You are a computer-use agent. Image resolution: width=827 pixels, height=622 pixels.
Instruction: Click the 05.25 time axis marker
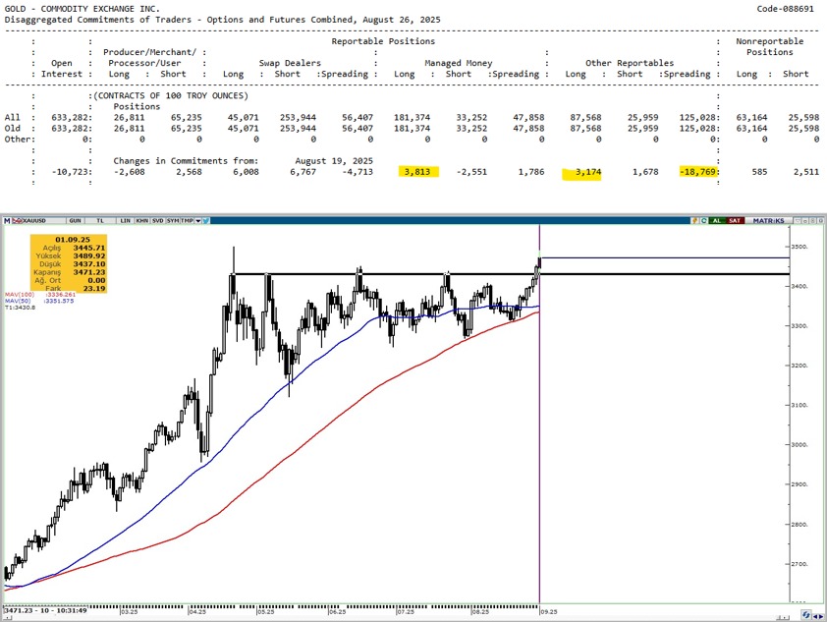(x=266, y=612)
